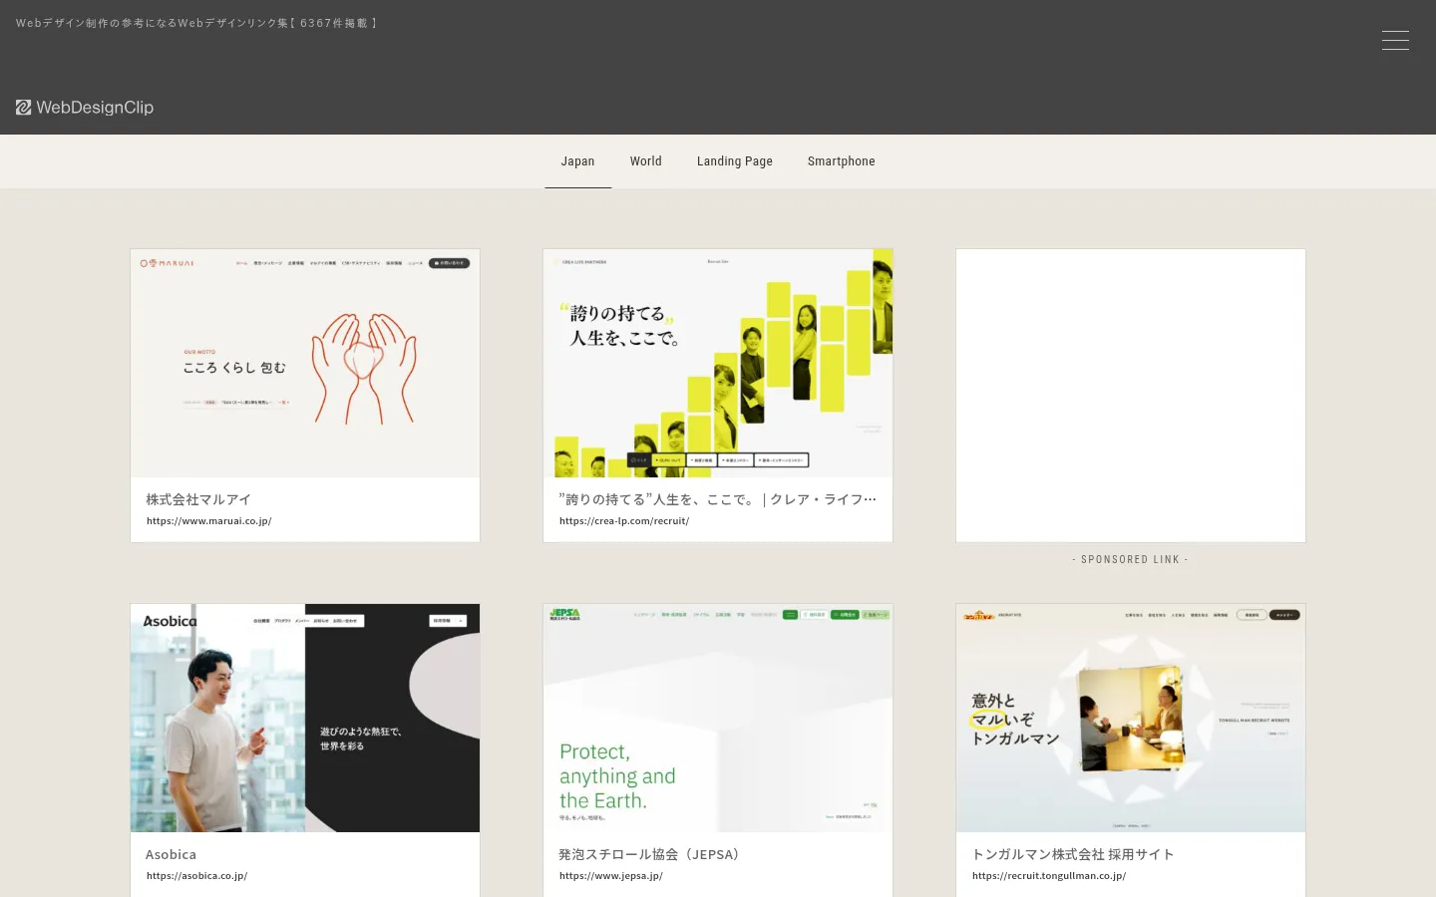Click the Asobica title link
Image resolution: width=1436 pixels, height=897 pixels.
[x=172, y=854]
